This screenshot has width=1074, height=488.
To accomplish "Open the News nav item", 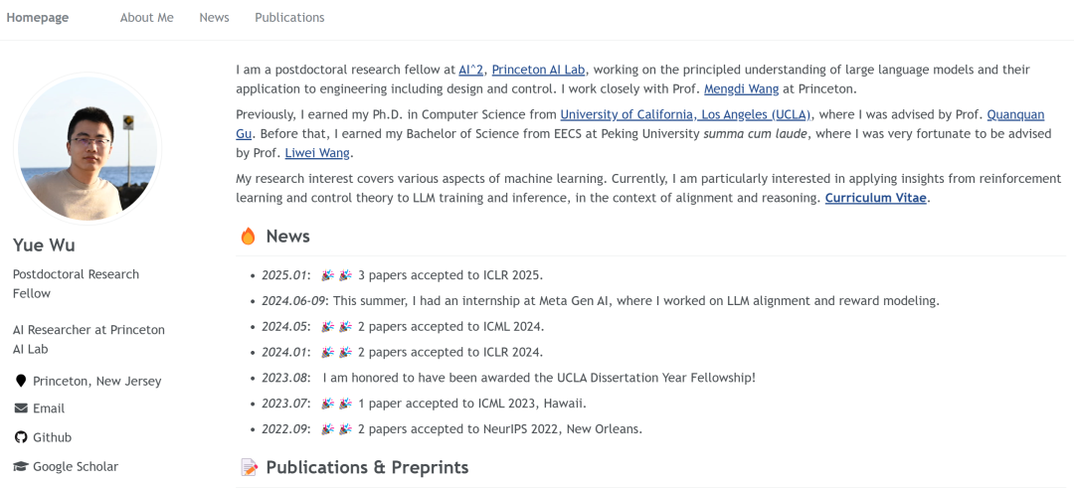I will pyautogui.click(x=215, y=18).
